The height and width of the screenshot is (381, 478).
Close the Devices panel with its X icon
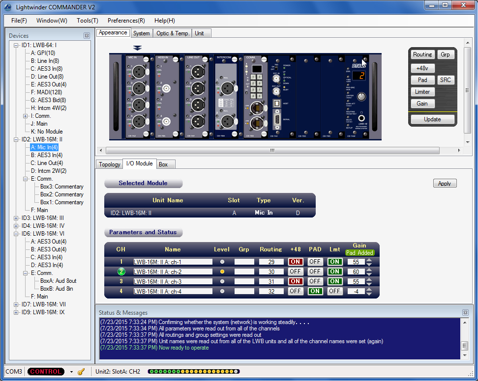click(x=87, y=36)
